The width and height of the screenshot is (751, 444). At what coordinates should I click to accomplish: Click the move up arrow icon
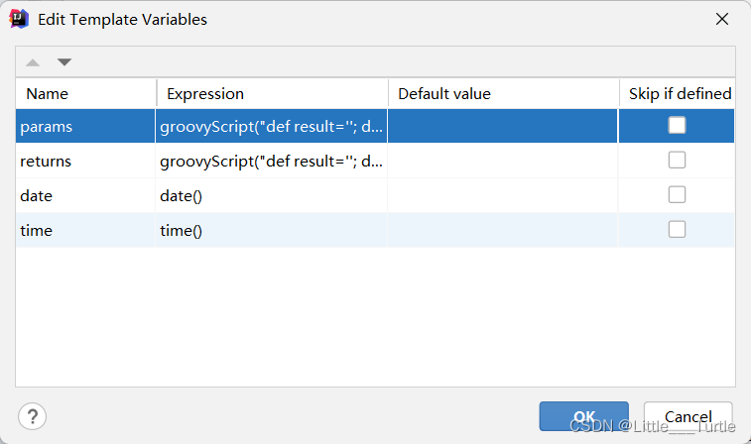[x=33, y=62]
